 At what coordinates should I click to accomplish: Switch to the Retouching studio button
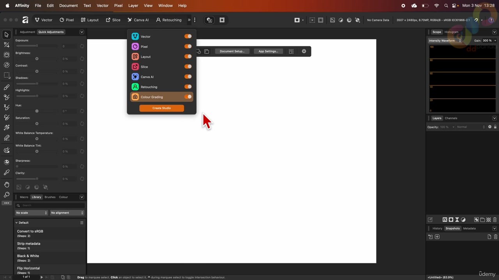pos(168,20)
